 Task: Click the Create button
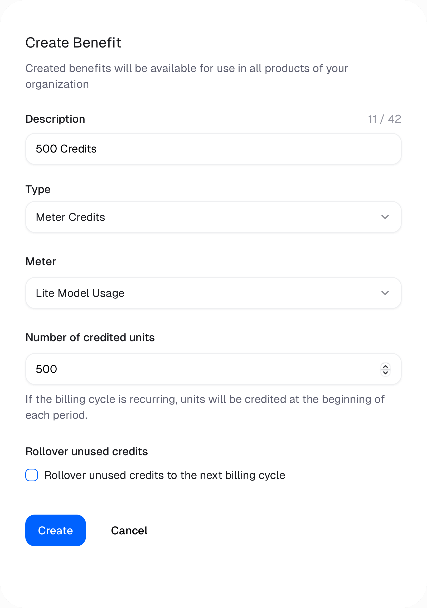click(x=56, y=530)
